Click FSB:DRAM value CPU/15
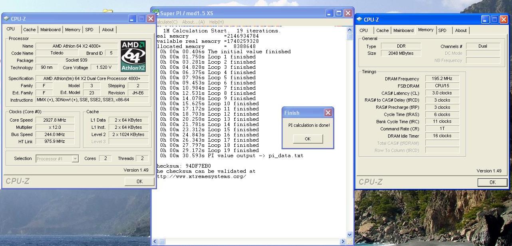 click(442, 86)
